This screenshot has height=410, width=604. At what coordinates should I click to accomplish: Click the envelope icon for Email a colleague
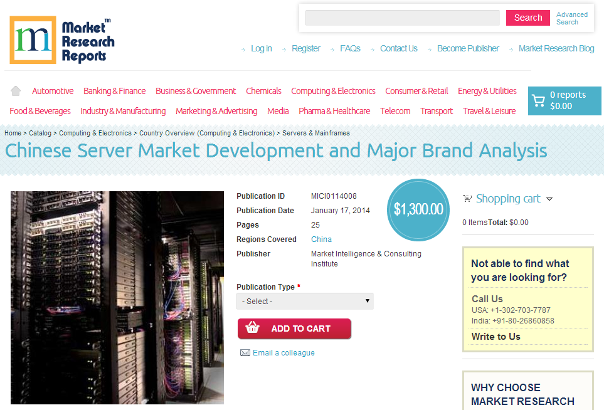245,353
